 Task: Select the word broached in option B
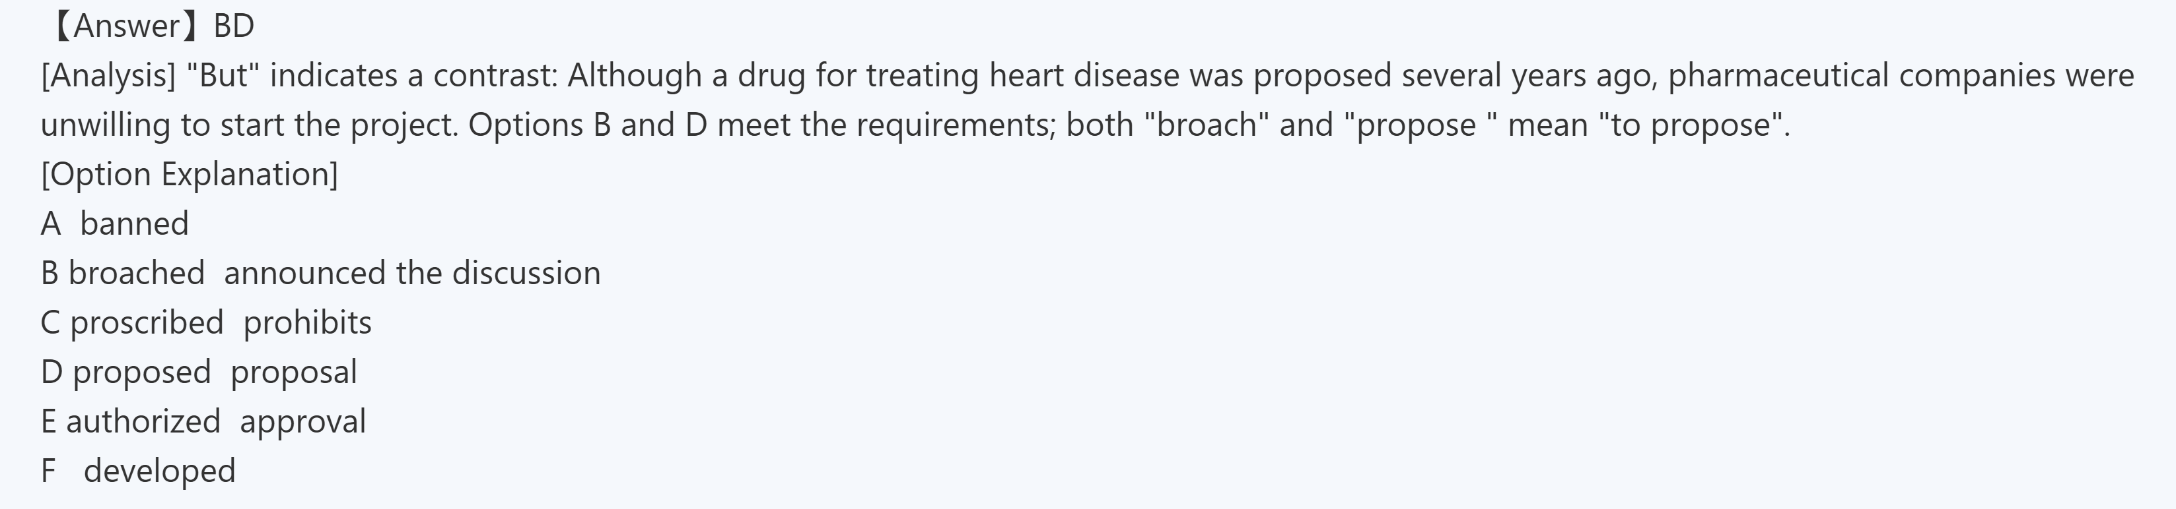coord(136,274)
